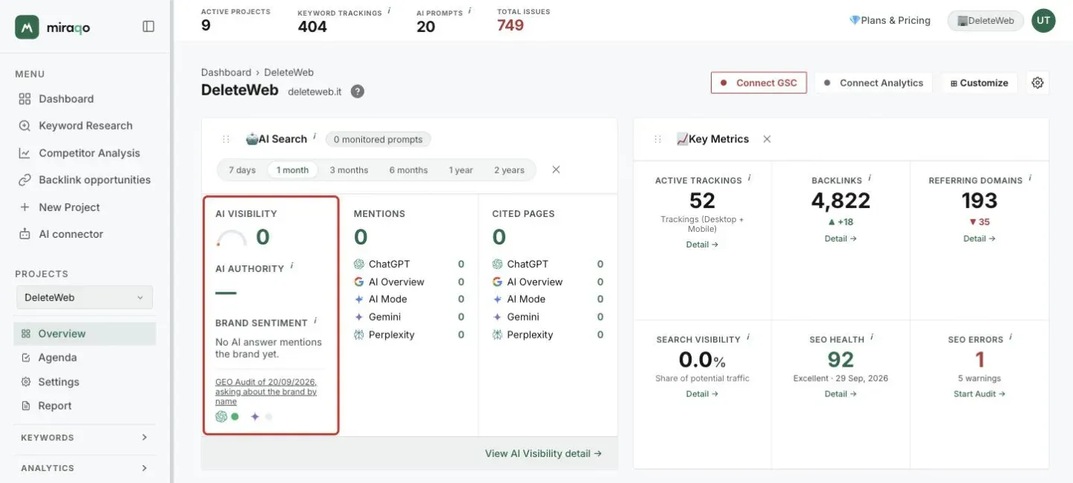Open DeleteWeb workspace pill in header
The width and height of the screenshot is (1073, 483).
[985, 21]
